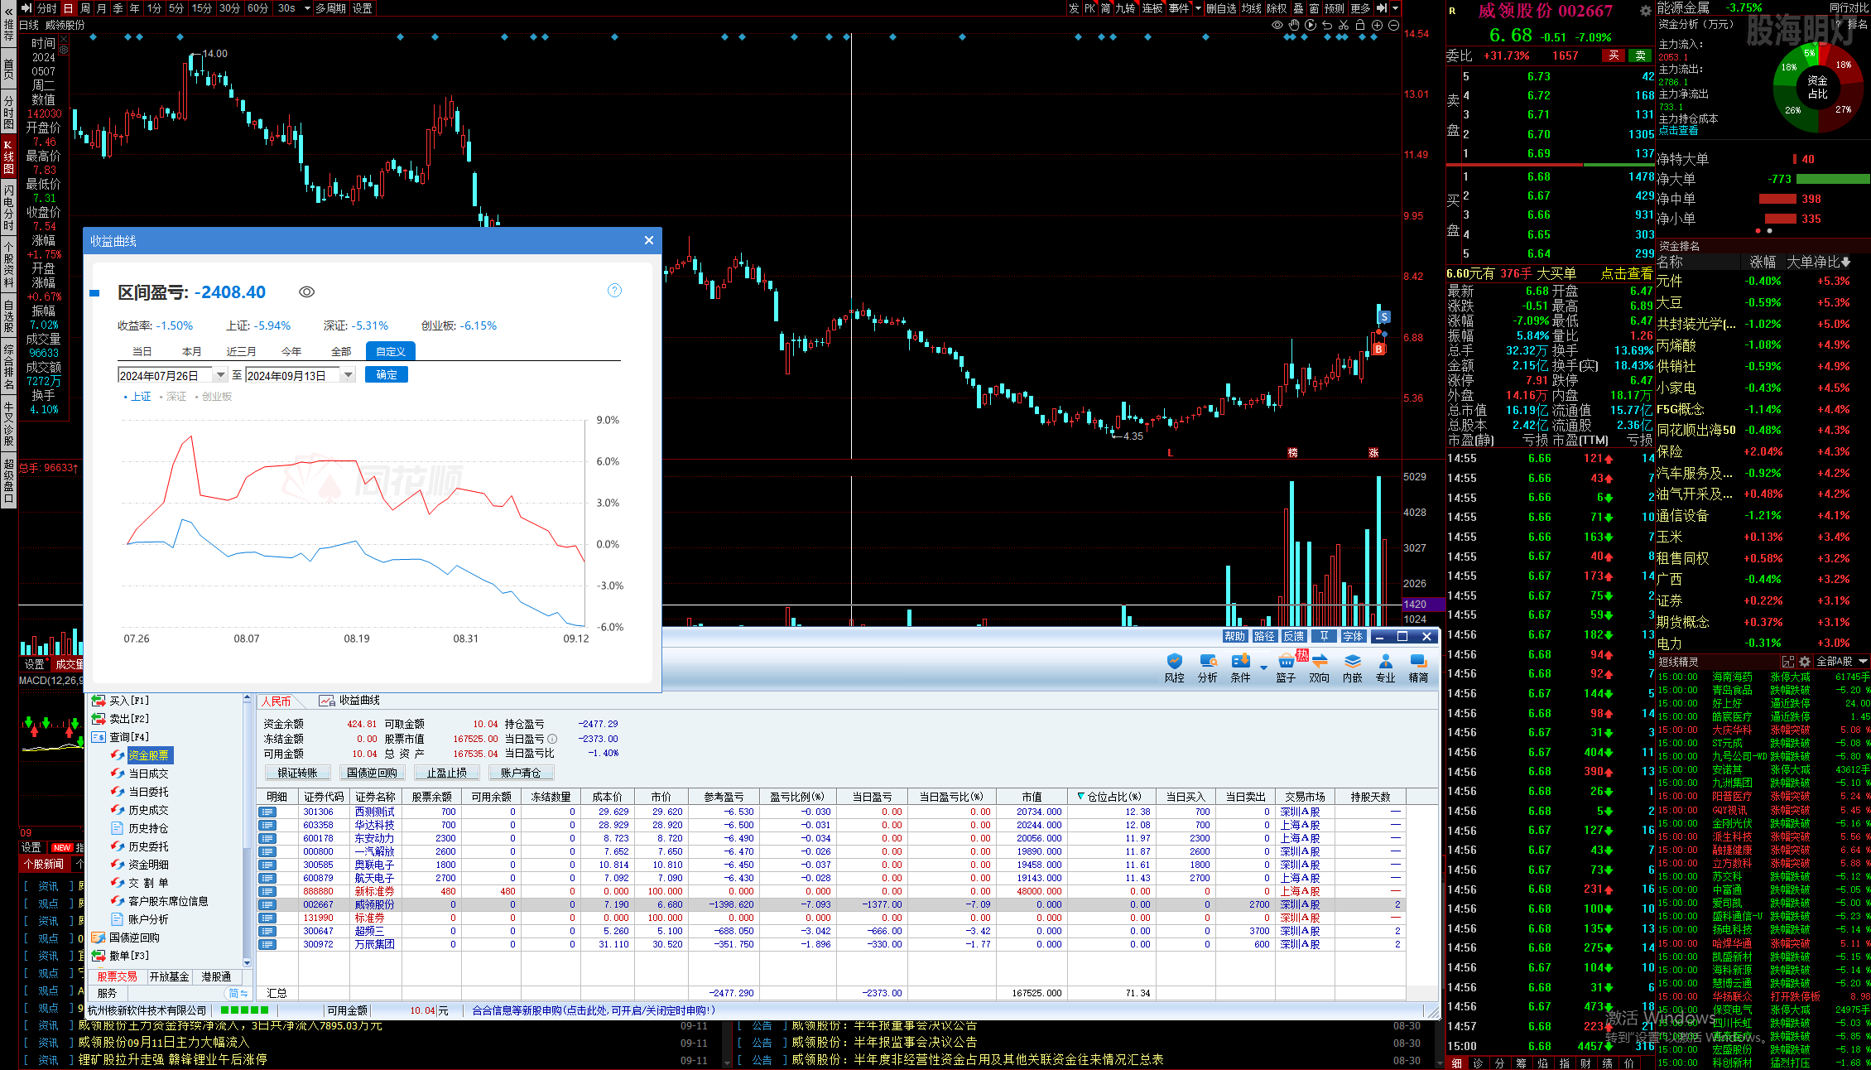Open the dropdown arrow after 30s
Viewport: 1871px width, 1070px height.
pos(307,8)
